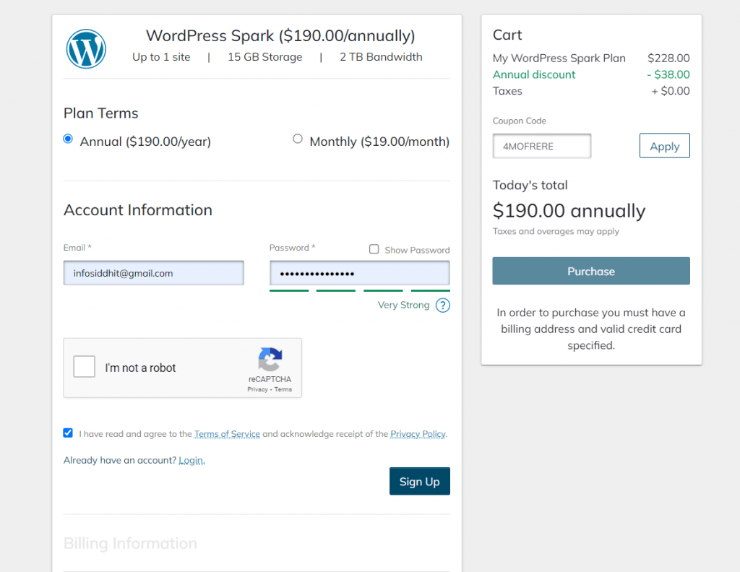
Task: Open the Terms of Service link
Action: [227, 434]
